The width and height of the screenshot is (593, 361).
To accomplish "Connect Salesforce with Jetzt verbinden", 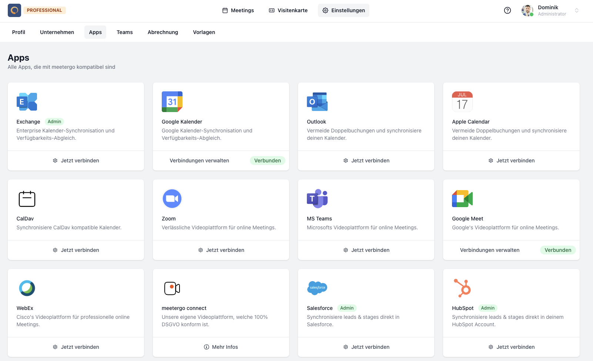I will click(x=366, y=347).
